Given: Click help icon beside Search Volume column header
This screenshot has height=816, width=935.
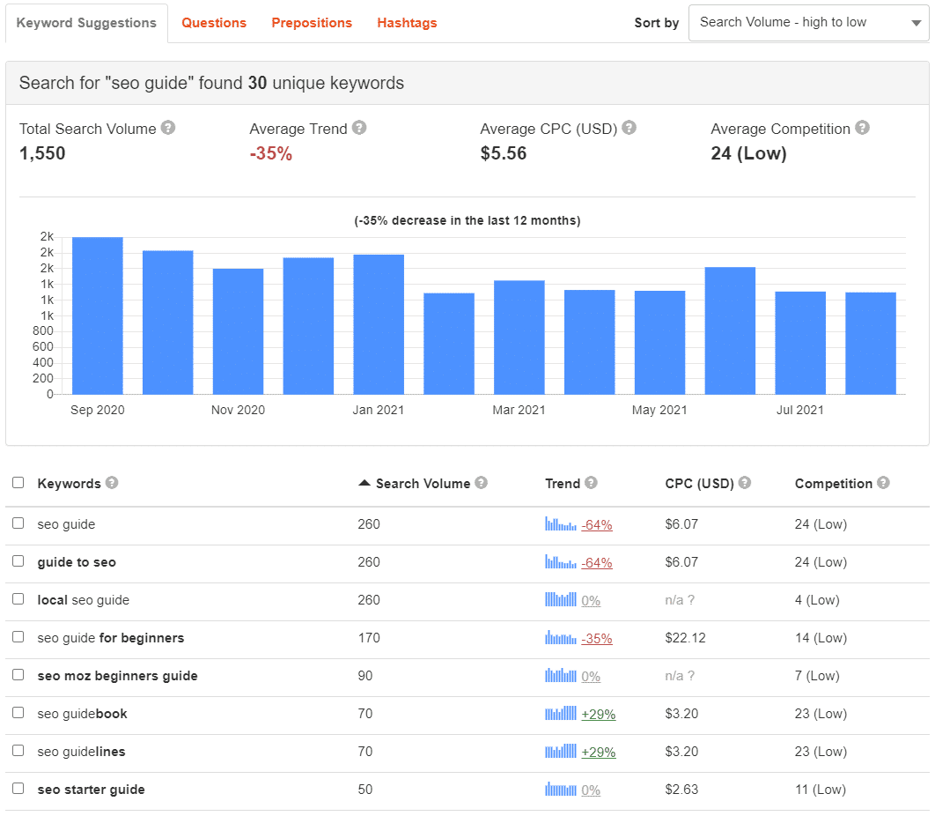Looking at the screenshot, I should point(481,483).
